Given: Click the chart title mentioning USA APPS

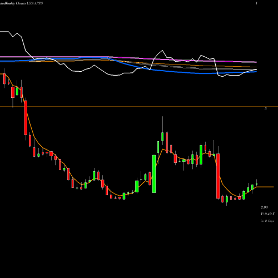Looking at the screenshot, I should pyautogui.click(x=21, y=3).
